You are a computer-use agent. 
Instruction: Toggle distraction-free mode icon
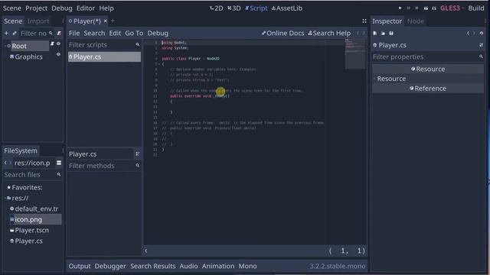tap(364, 21)
